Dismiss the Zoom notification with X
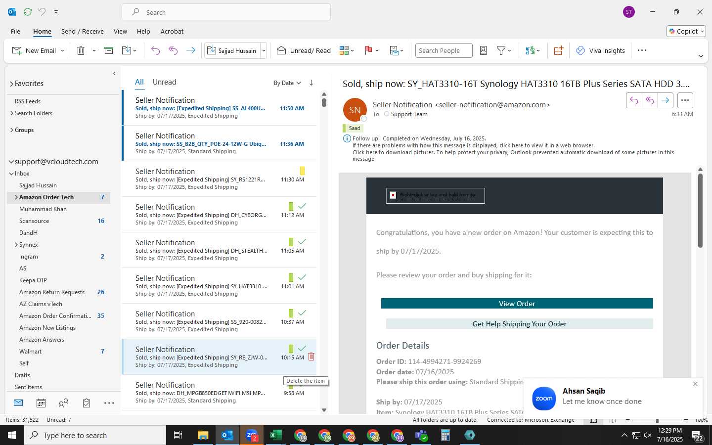 pos(695,384)
